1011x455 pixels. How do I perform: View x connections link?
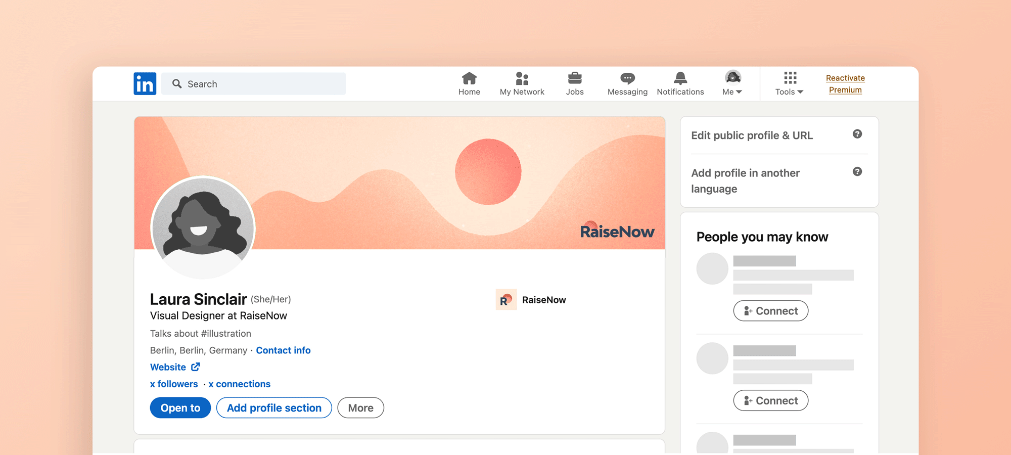pos(240,384)
